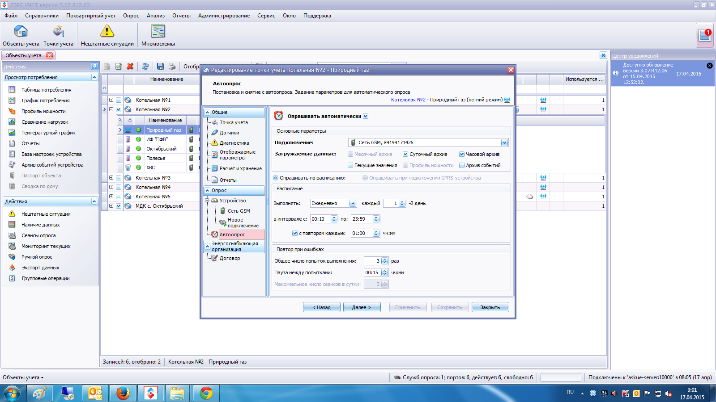
Task: Open Сервис menu
Action: tap(266, 16)
